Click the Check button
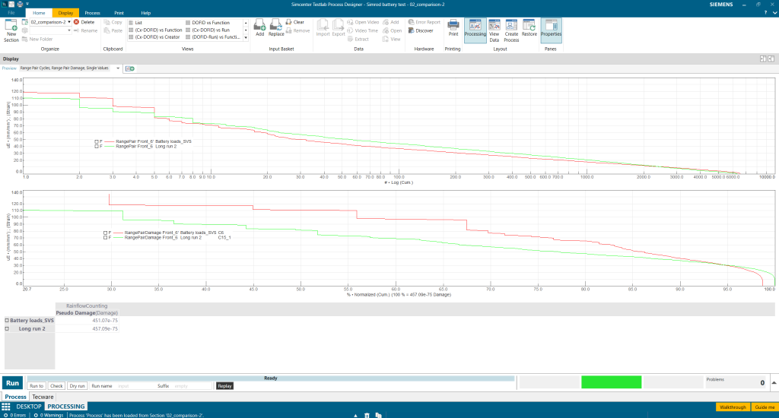 click(x=56, y=386)
